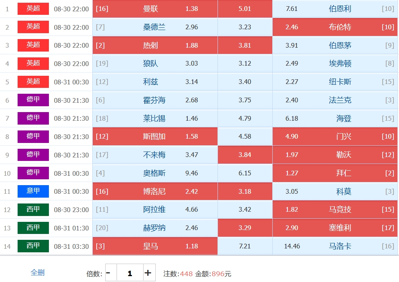Select draw odds 3.42 for 阿拉维 match
Image resolution: width=399 pixels, height=282 pixels.
pos(245,209)
